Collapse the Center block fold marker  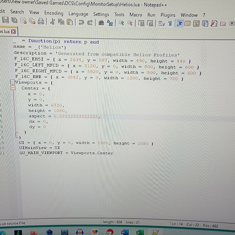[x=13, y=87]
